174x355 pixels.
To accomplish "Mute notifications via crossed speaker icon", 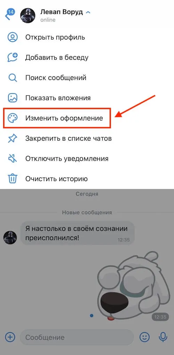I will click(x=13, y=158).
